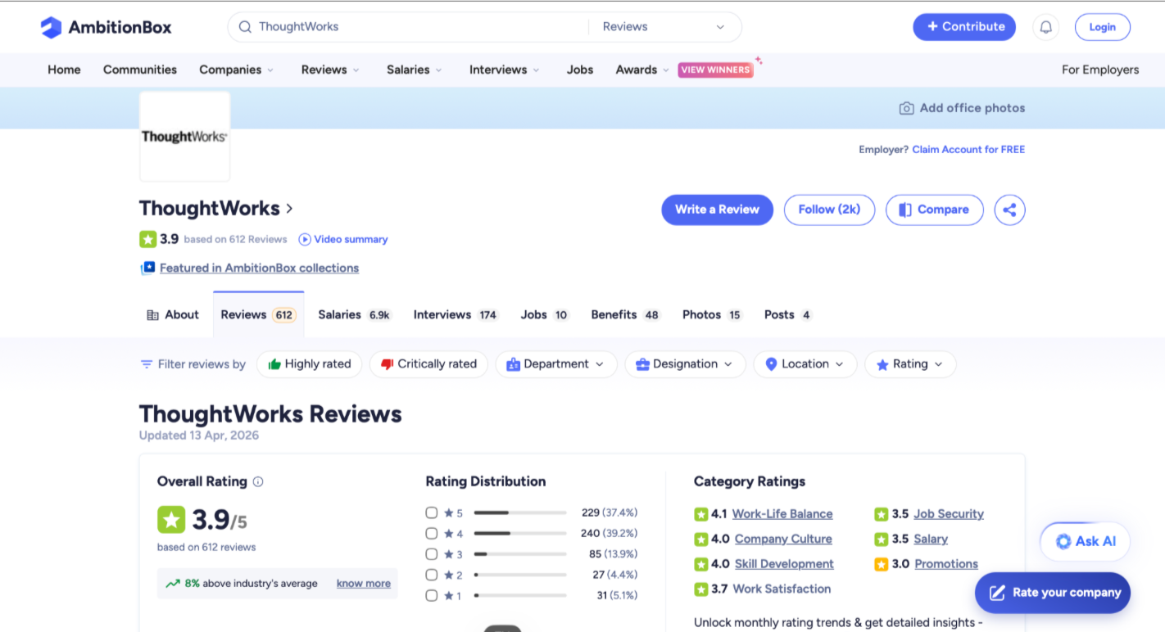
Task: Click the Work-Life Balance link
Action: tap(782, 514)
